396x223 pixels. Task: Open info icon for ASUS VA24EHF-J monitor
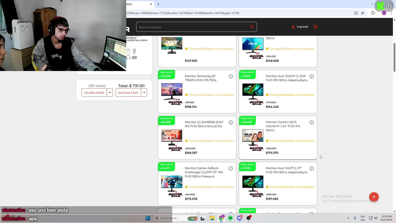pos(312,122)
